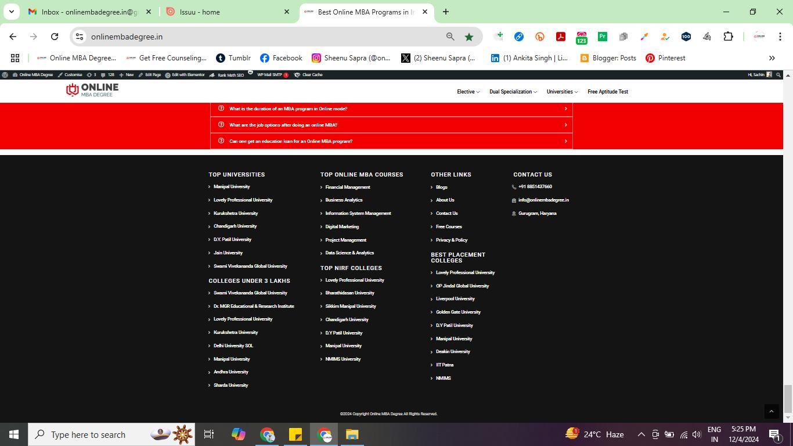Open the 123 counter extension icon
793x446 pixels.
(582, 38)
